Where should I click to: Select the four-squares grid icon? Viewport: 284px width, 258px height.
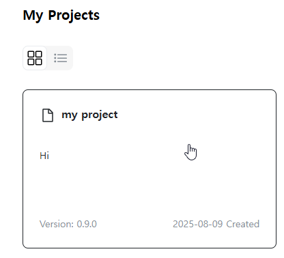tap(35, 58)
